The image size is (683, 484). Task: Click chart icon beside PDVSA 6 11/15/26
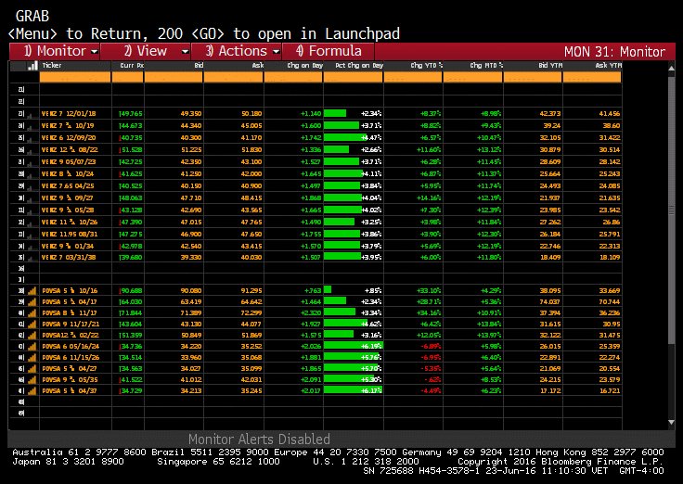click(32, 358)
